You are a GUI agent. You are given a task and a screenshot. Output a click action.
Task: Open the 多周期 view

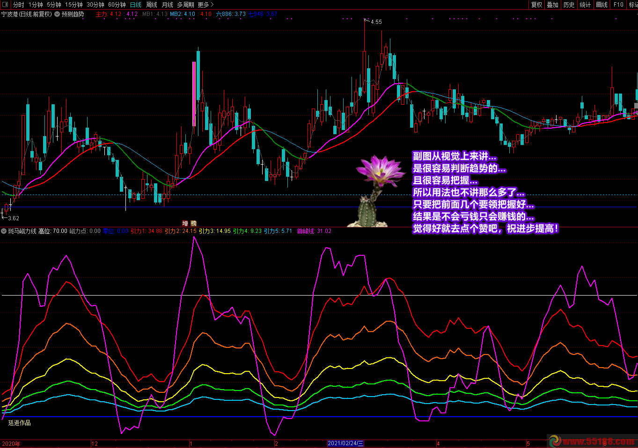click(185, 5)
